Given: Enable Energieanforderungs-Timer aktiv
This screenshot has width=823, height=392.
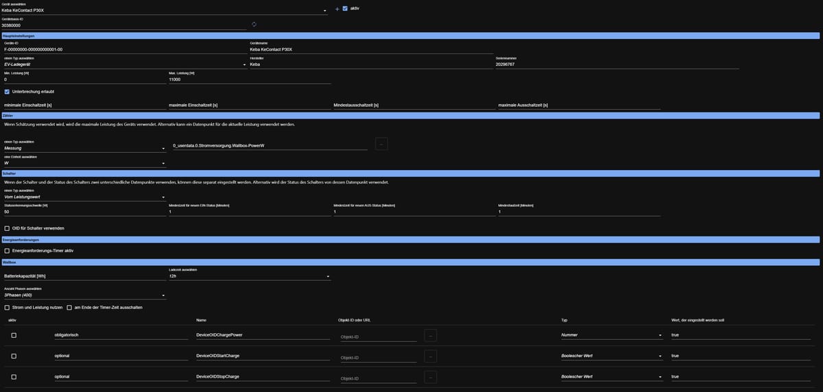Looking at the screenshot, I should click(8, 251).
